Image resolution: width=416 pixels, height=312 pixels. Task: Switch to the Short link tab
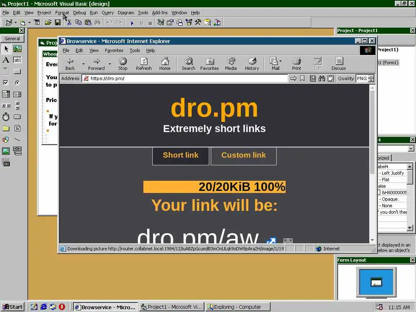point(181,156)
